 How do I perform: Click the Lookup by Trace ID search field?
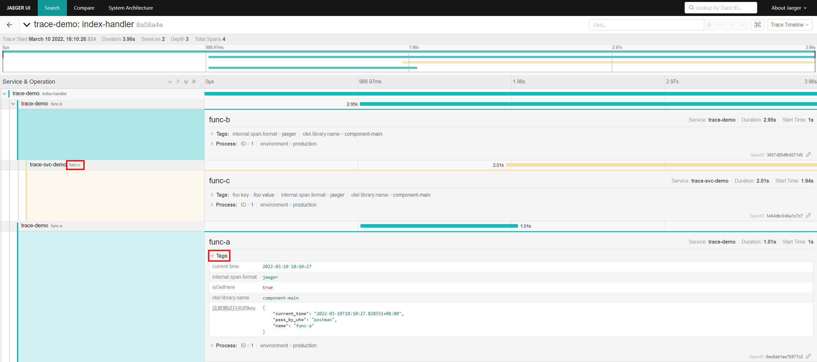[x=721, y=7]
